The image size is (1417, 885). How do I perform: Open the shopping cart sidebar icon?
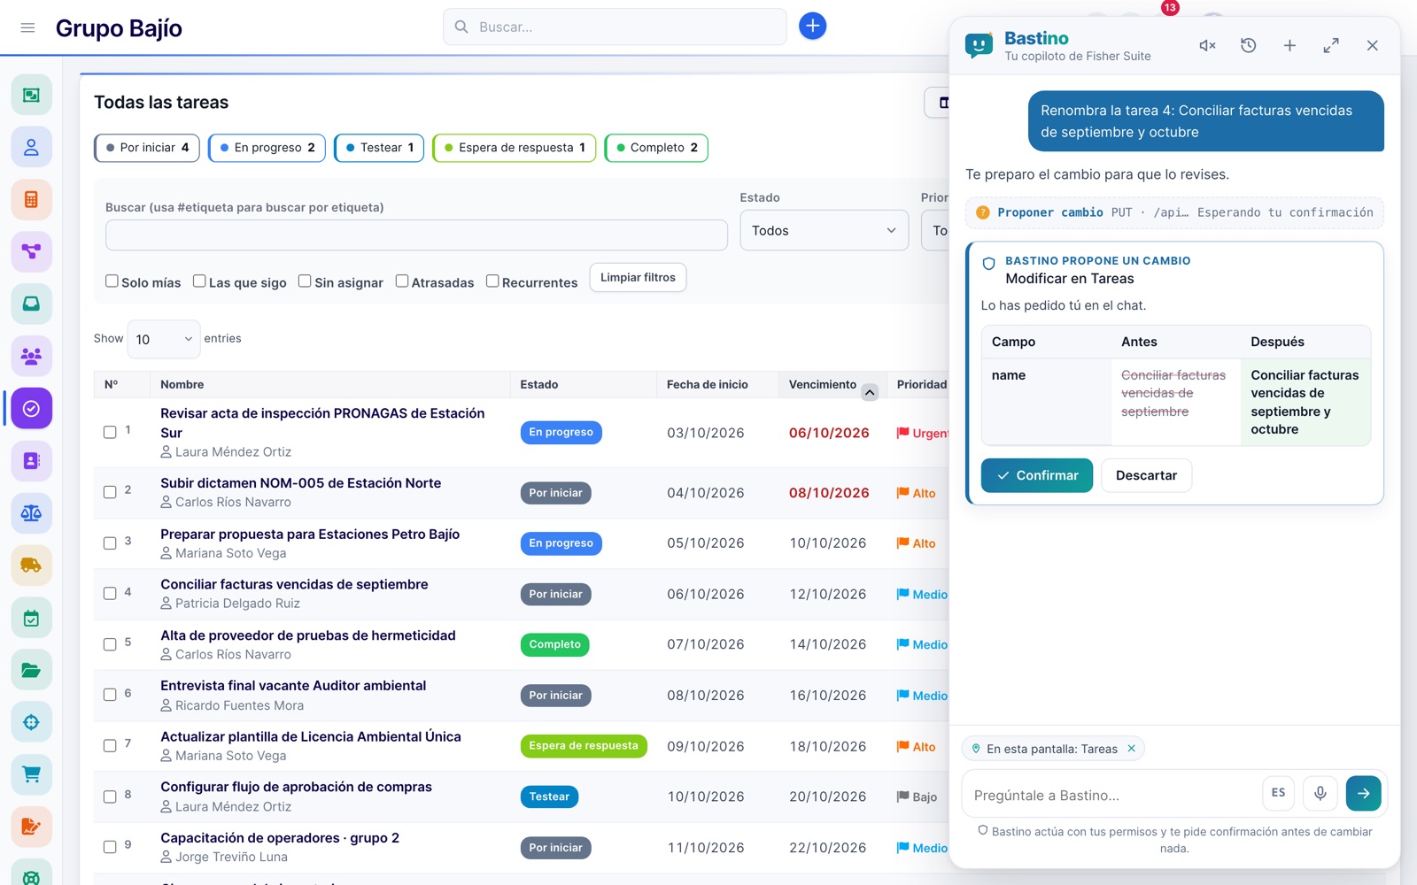31,774
